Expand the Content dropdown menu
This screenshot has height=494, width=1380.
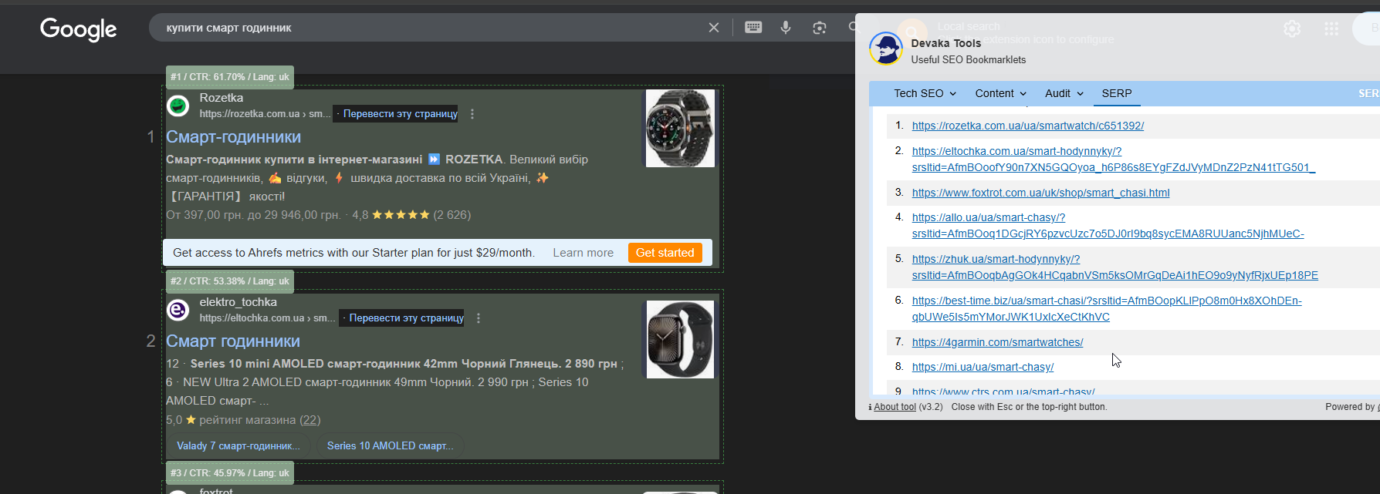click(x=1001, y=93)
